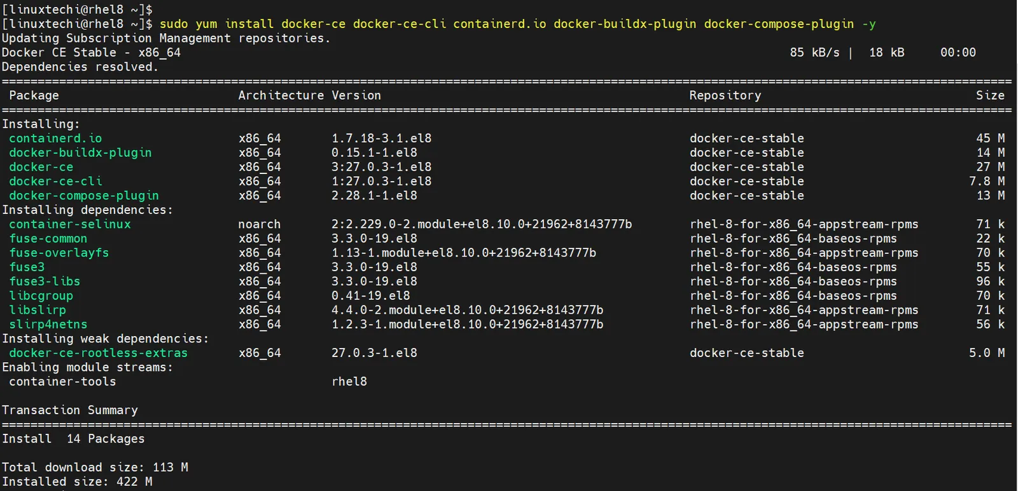Click the 27.0.3-1.el8 version of rootless-extras
Image resolution: width=1018 pixels, height=491 pixels.
(x=374, y=353)
